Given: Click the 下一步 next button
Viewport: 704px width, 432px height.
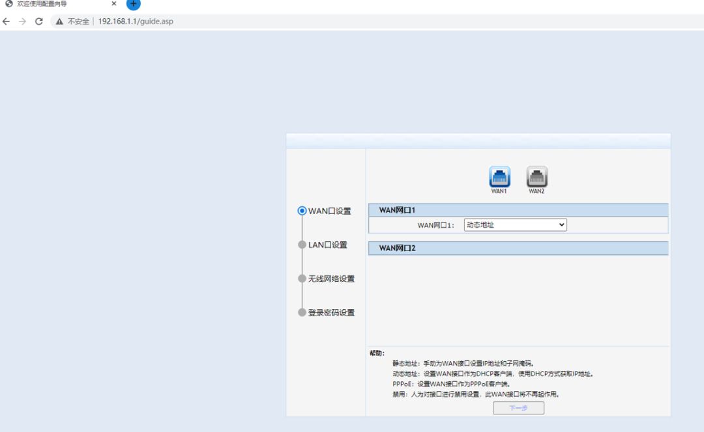Looking at the screenshot, I should 518,408.
